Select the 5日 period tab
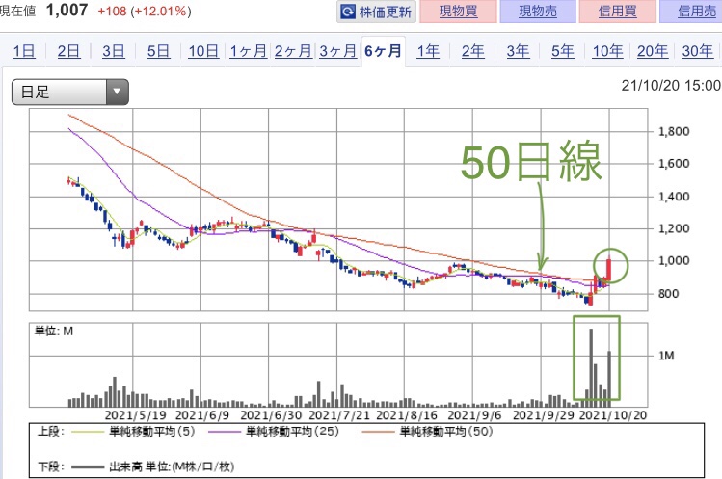The height and width of the screenshot is (479, 722). (x=158, y=51)
